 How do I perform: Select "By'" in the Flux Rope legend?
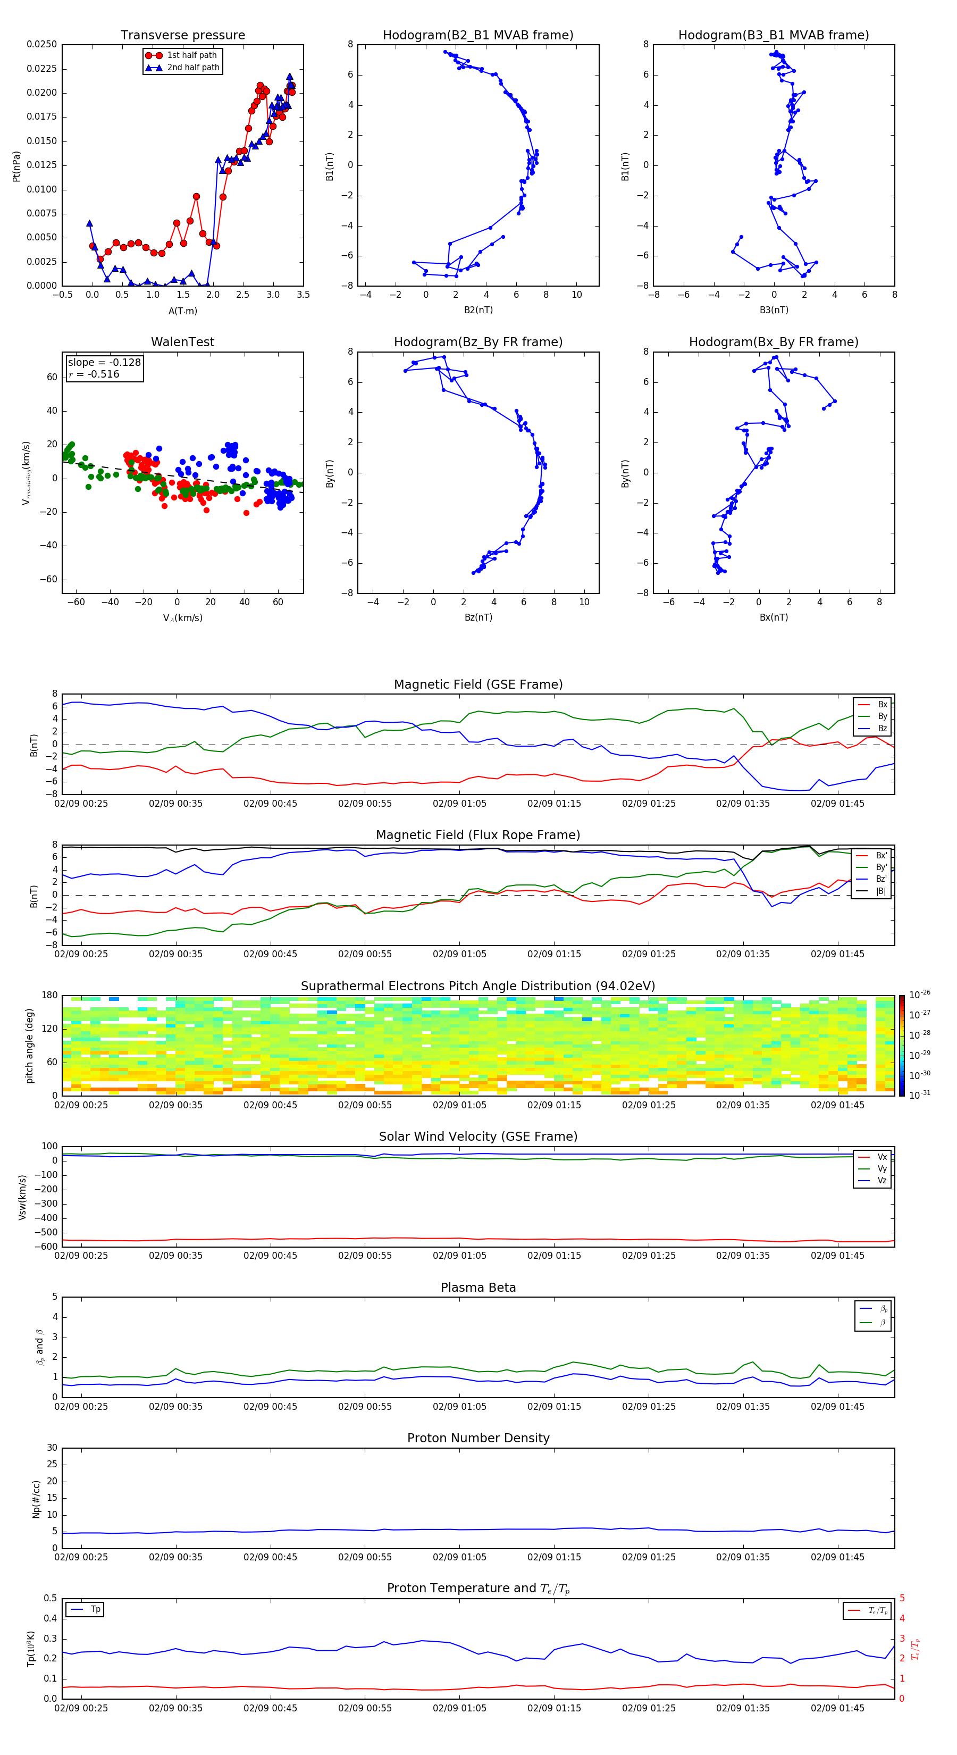pos(872,868)
